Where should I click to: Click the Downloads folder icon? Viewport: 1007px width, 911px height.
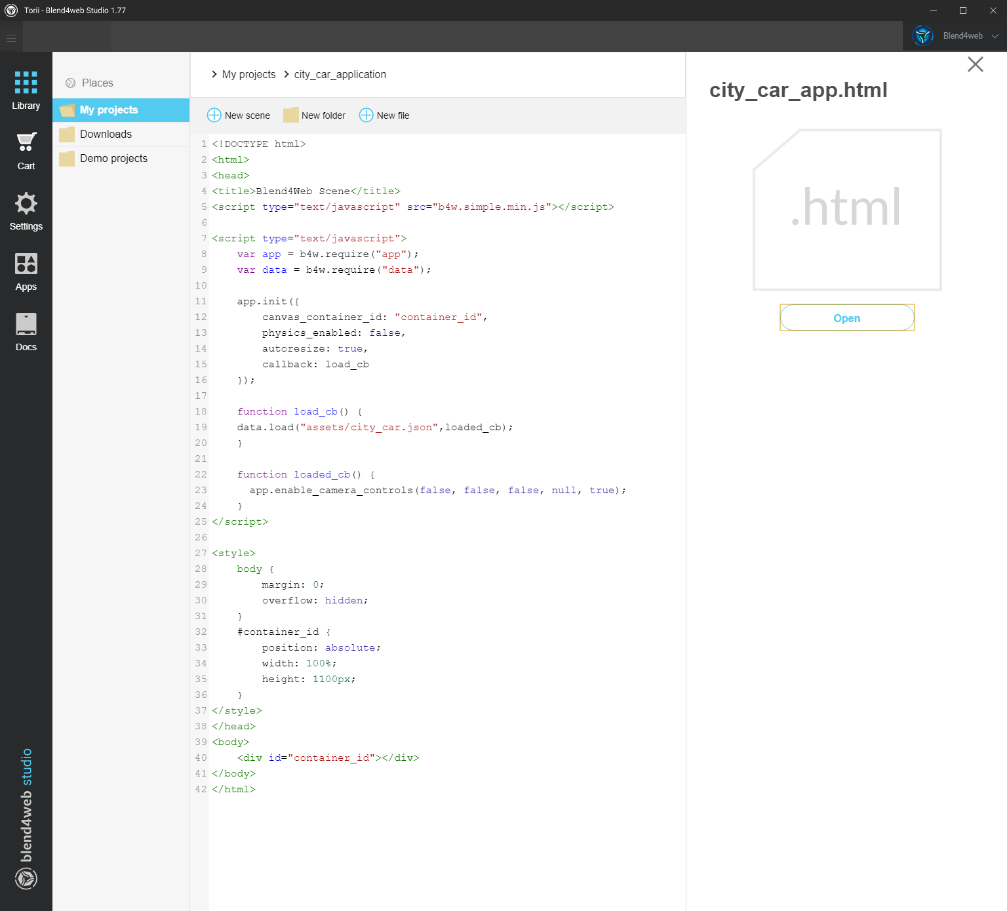67,134
